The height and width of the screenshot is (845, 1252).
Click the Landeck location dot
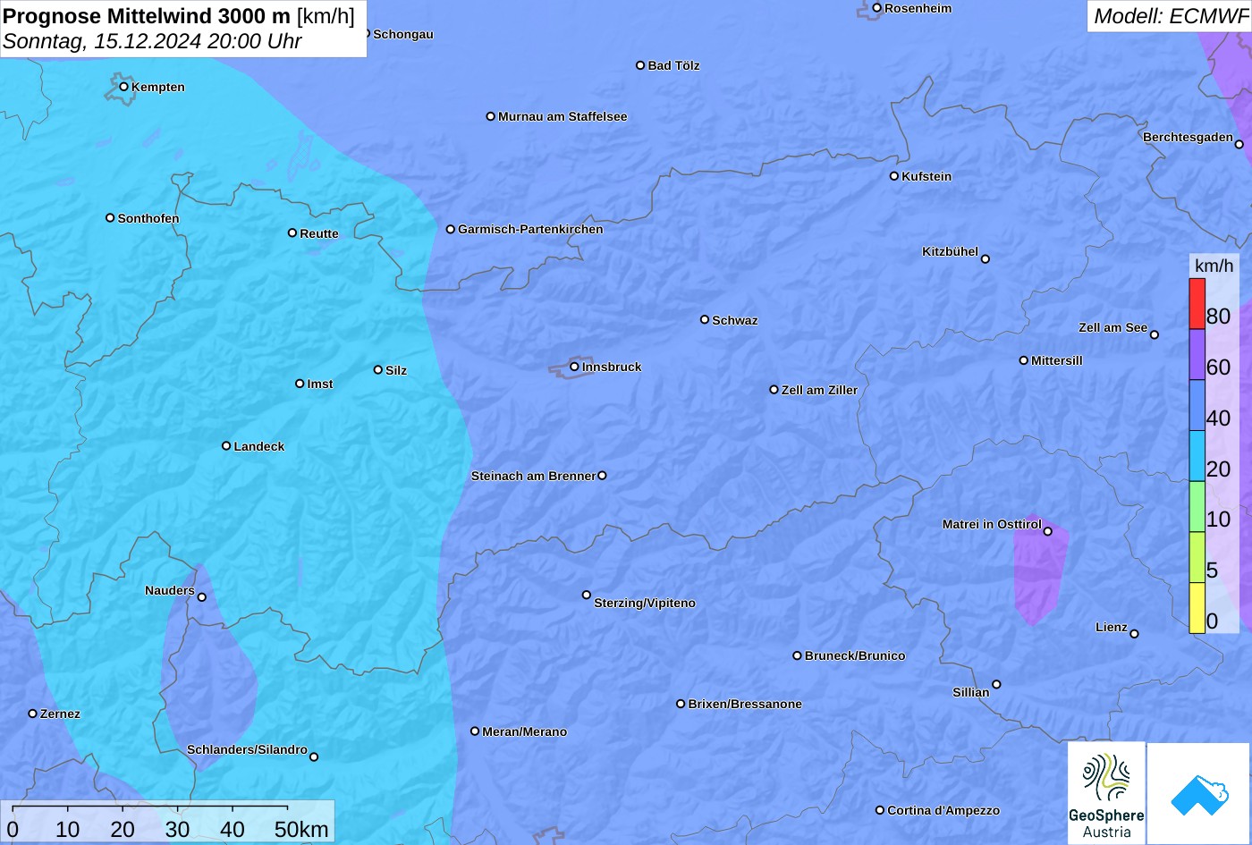(226, 446)
